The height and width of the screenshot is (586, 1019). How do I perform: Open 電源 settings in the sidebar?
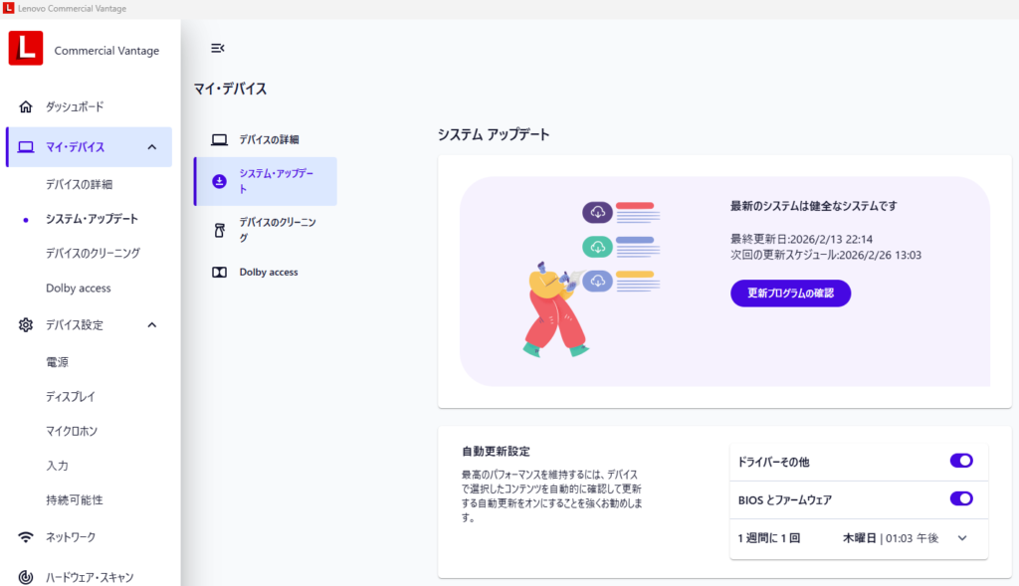pos(57,362)
